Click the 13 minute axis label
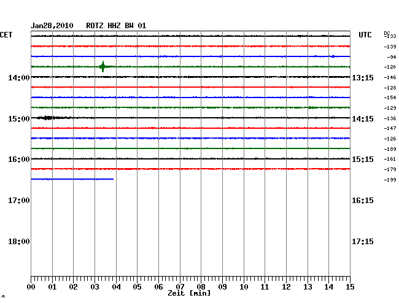The height and width of the screenshot is (303, 399). pyautogui.click(x=308, y=287)
